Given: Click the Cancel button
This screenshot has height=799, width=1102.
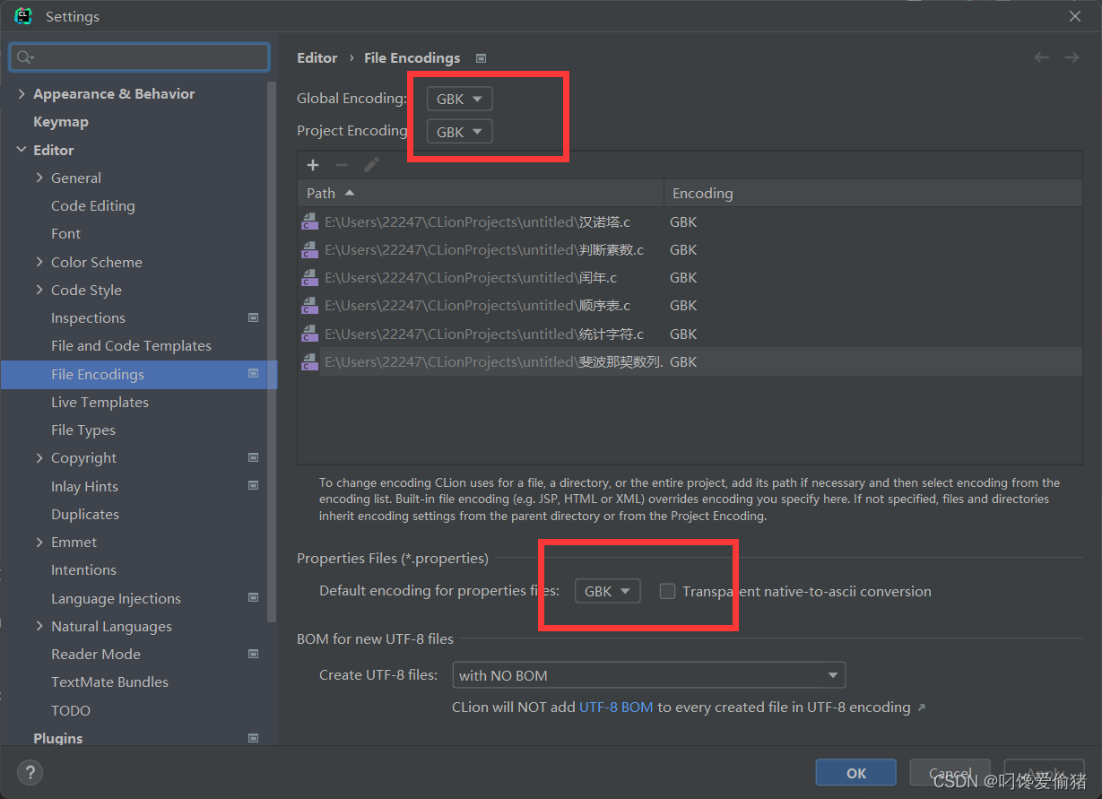Looking at the screenshot, I should (x=950, y=773).
